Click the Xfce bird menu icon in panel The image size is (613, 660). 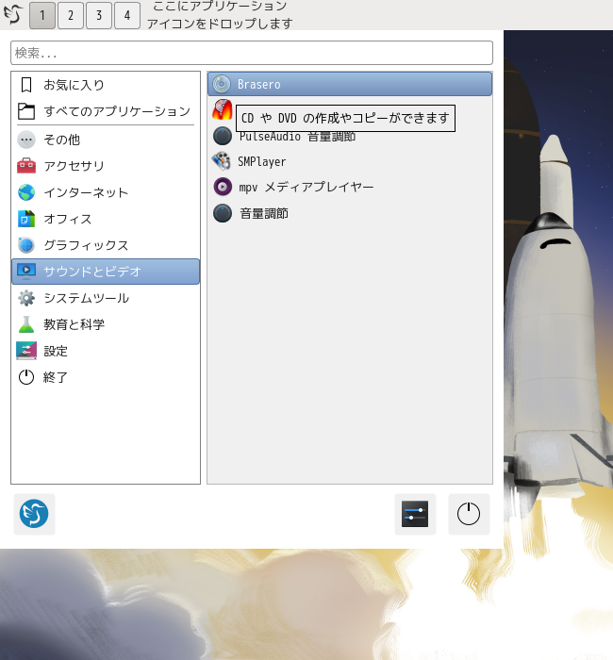(12, 15)
